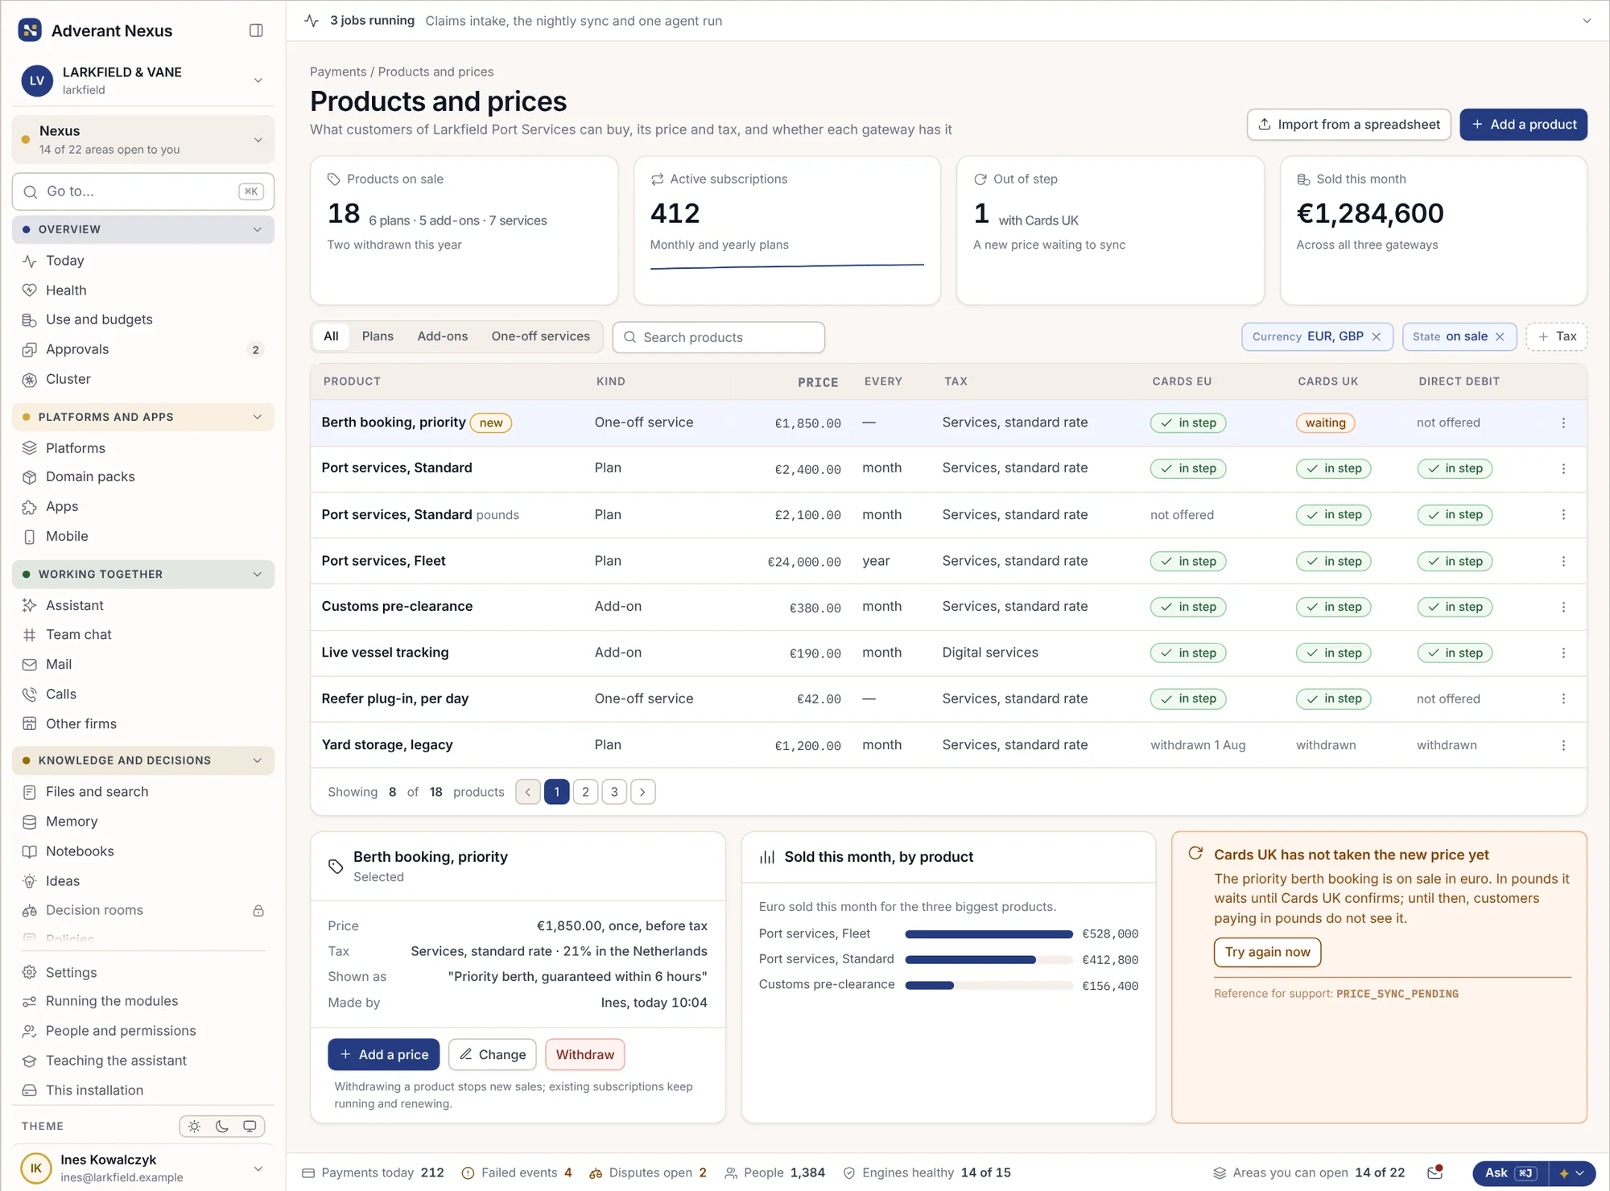This screenshot has height=1191, width=1610.
Task: Remove the State on sale filter
Action: [1500, 337]
